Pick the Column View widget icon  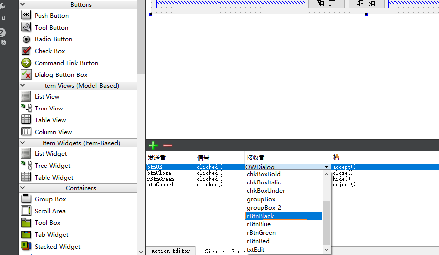pyautogui.click(x=26, y=132)
